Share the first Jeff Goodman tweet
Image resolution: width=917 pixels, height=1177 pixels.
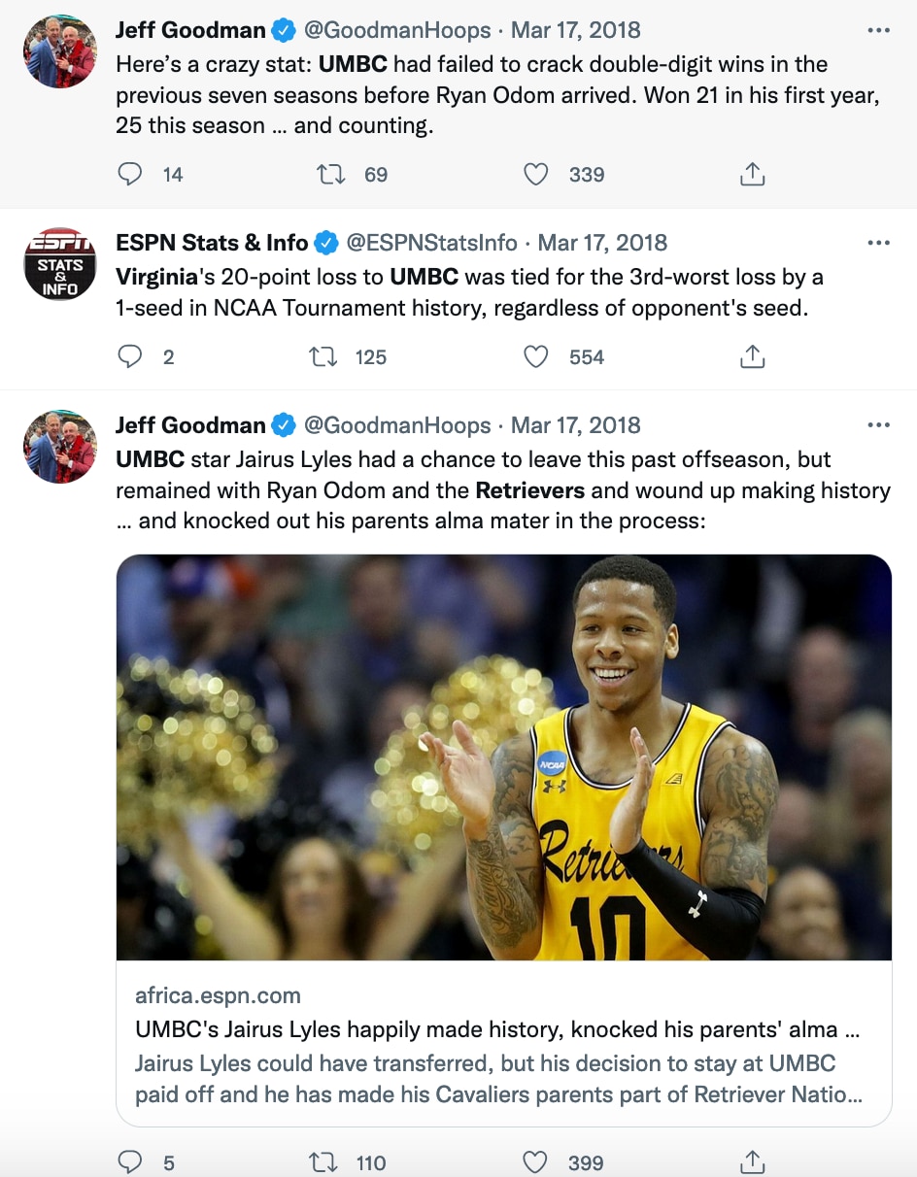tap(753, 175)
